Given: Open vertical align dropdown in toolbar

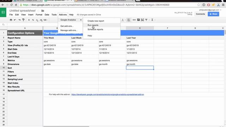Looking at the screenshot, I should [123, 20].
